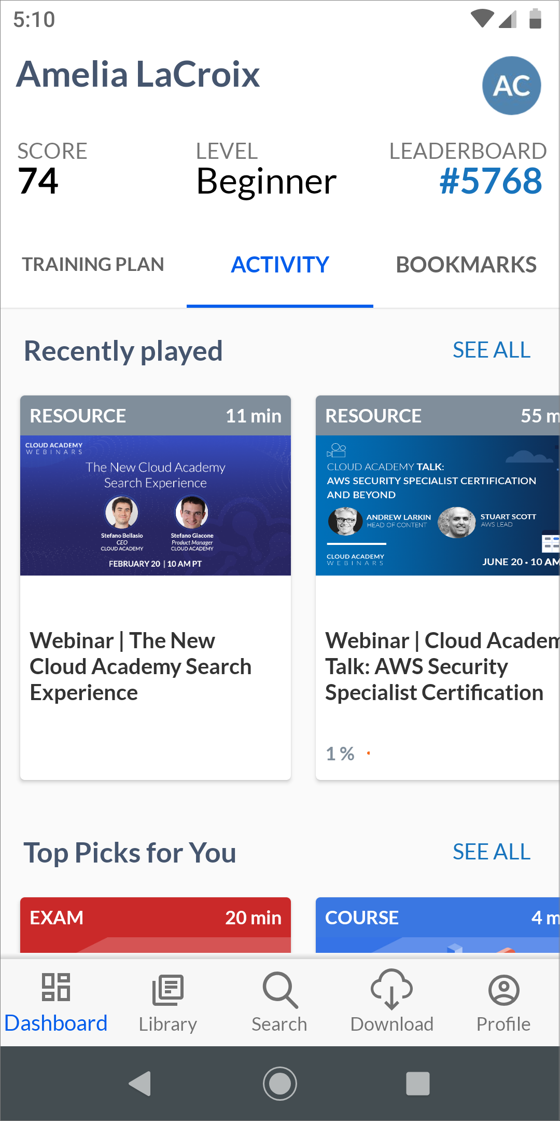Tap the title 'Webinar | The New Cloud Academy Search Experience'
The image size is (560, 1121).
(141, 667)
